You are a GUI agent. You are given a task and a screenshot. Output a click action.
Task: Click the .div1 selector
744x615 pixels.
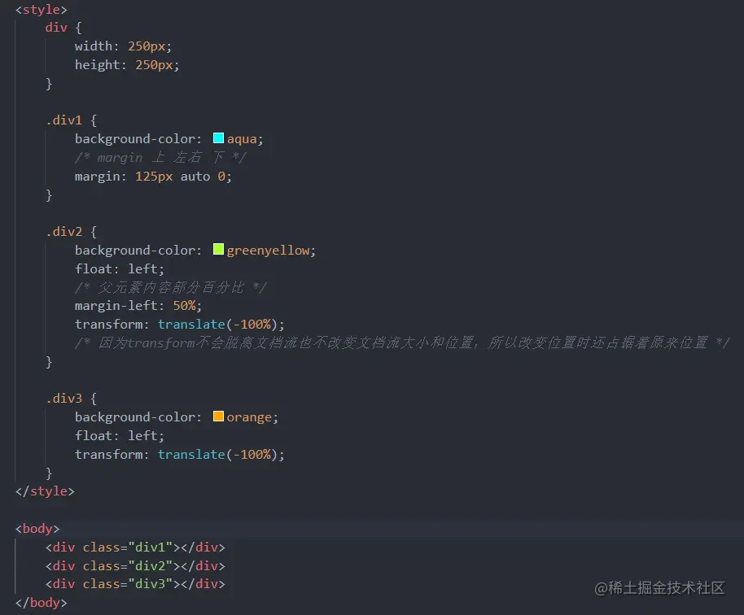(x=64, y=120)
